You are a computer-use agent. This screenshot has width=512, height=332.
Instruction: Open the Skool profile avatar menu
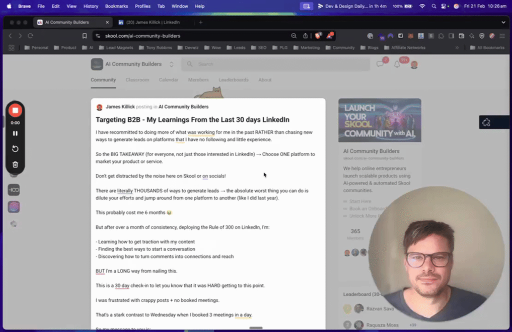(414, 64)
